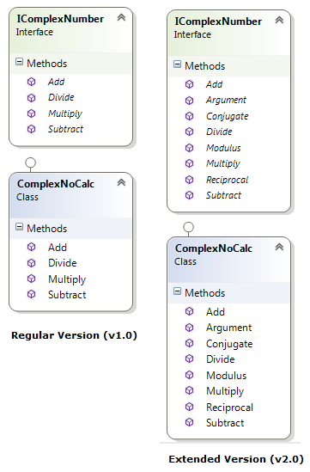Select 'Multiply' method name in v1.0 ComplexNoCalc class

coord(67,279)
